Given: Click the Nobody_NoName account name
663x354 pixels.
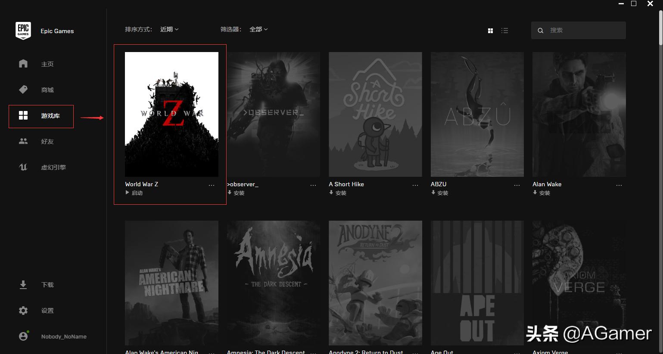Looking at the screenshot, I should click(x=64, y=336).
